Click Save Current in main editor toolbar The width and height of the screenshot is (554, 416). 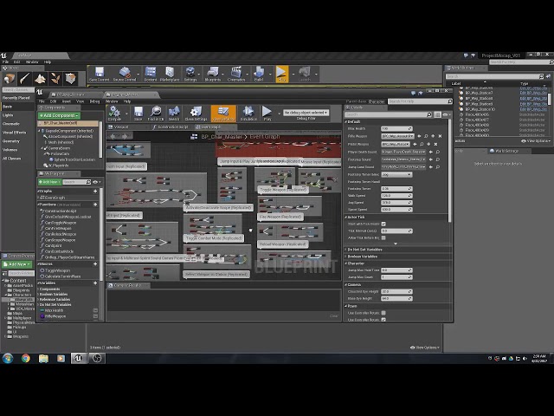point(100,75)
